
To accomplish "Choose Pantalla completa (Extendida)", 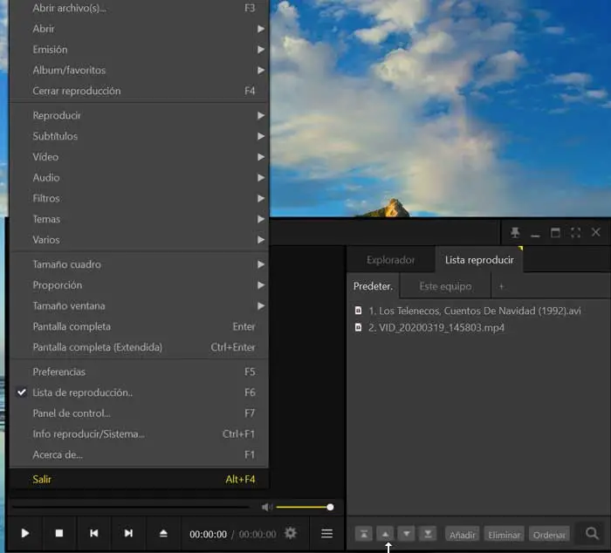I will 139,347.
